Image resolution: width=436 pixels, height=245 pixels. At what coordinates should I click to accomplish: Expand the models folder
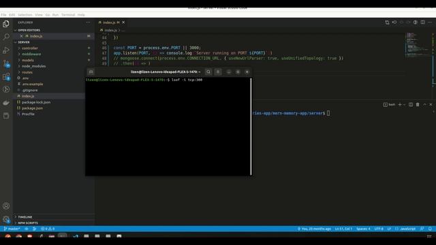pyautogui.click(x=27, y=61)
